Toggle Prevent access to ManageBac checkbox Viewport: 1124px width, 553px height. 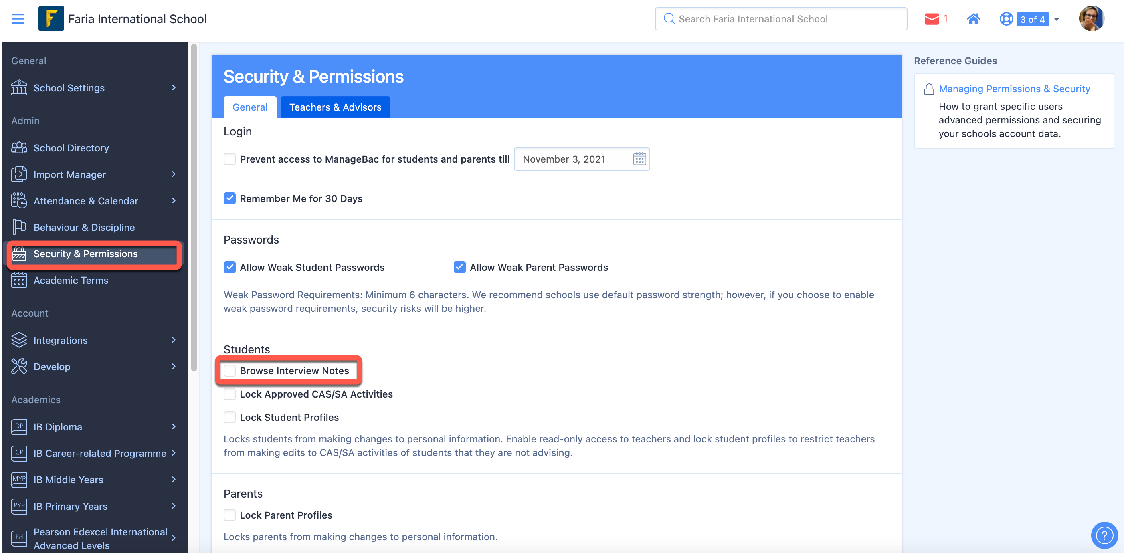[230, 159]
